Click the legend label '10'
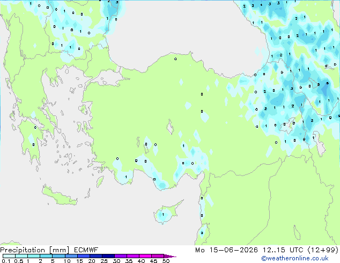 [x=67, y=261]
